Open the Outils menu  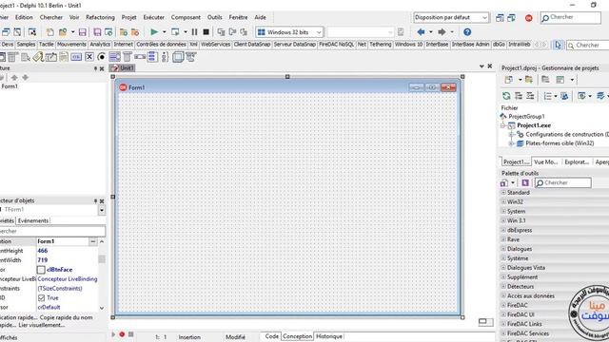(215, 17)
